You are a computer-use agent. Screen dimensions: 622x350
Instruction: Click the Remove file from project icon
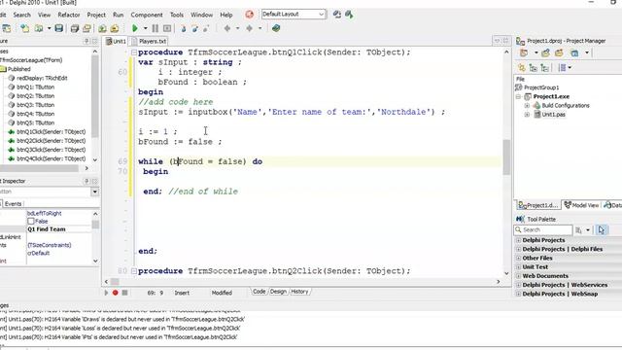click(115, 28)
